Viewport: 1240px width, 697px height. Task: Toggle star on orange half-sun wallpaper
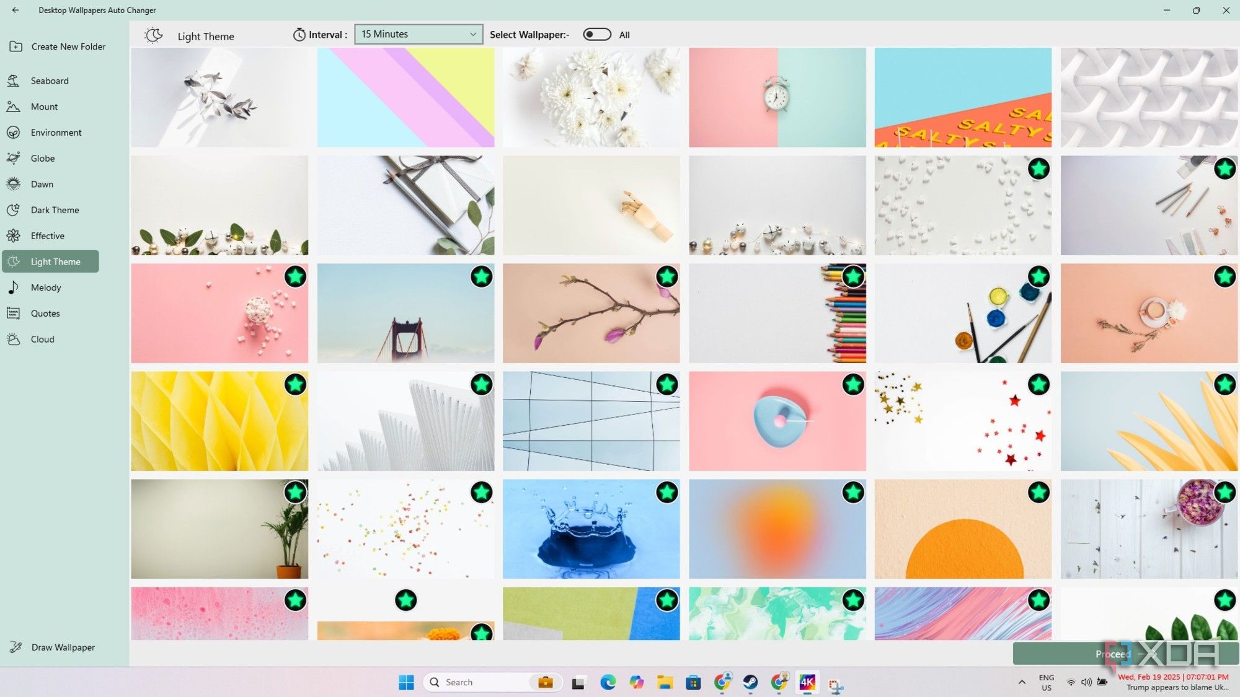pyautogui.click(x=1038, y=492)
